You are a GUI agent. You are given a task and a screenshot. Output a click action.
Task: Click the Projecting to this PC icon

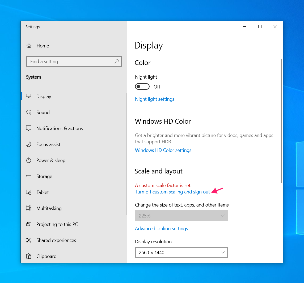click(x=29, y=224)
